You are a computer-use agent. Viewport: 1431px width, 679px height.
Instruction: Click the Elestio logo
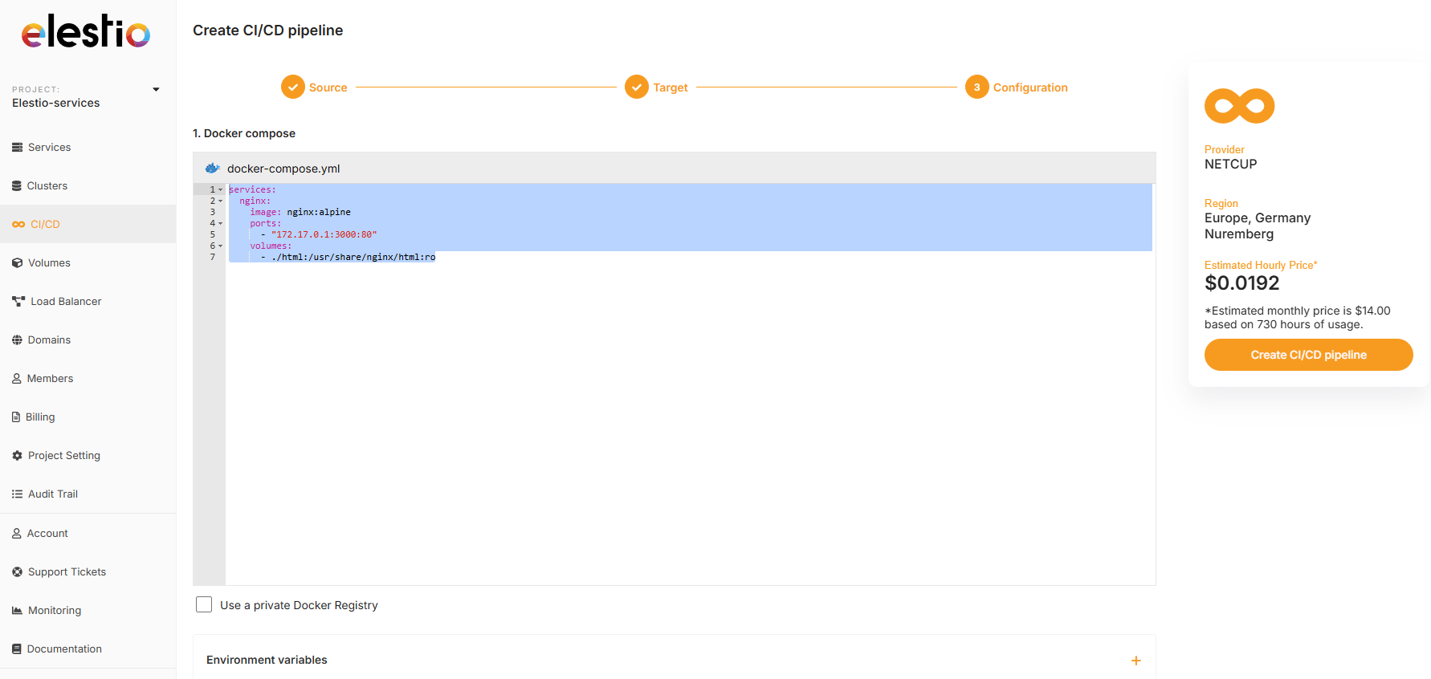[86, 32]
